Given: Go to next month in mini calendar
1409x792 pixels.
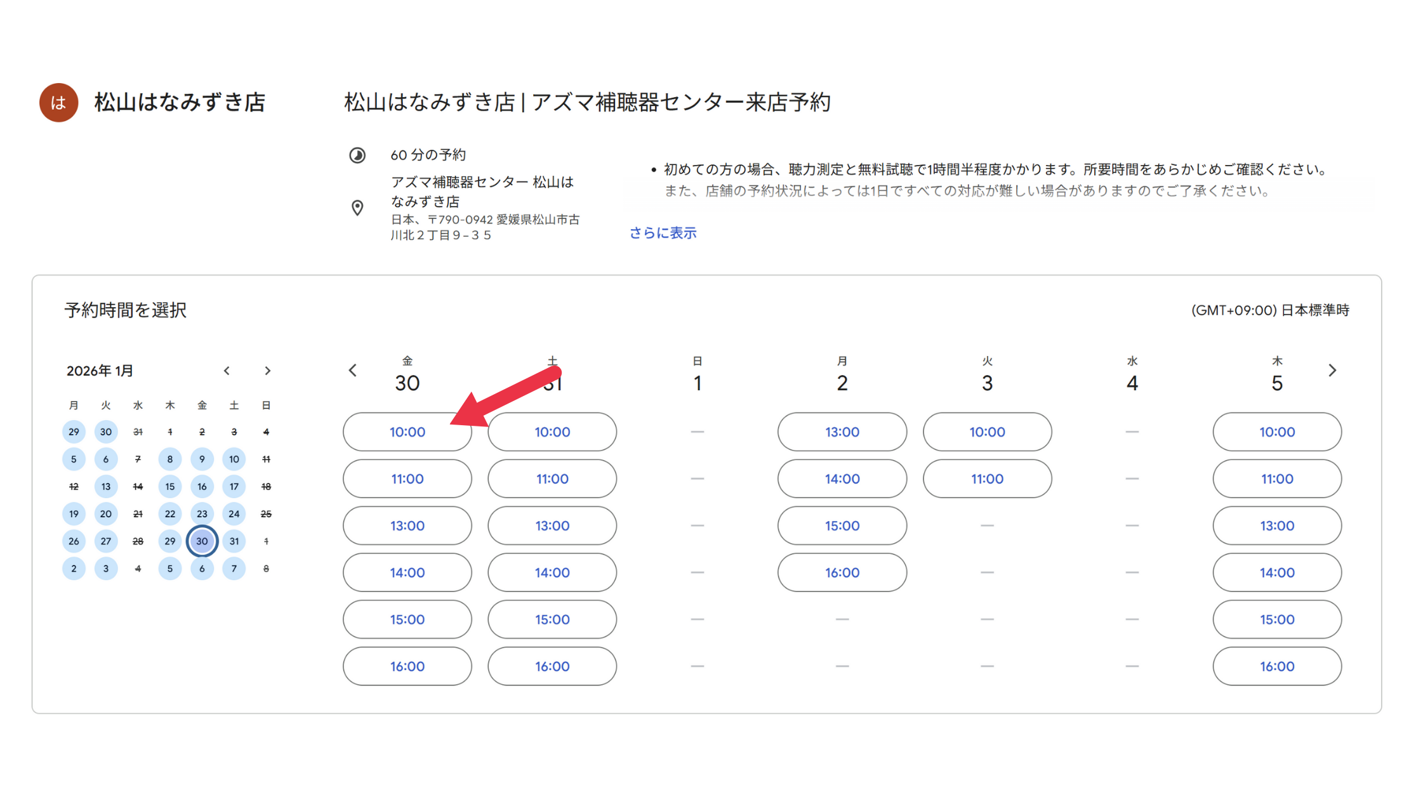Looking at the screenshot, I should 267,371.
